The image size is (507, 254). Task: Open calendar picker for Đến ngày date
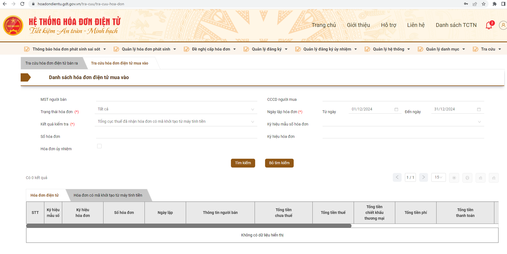(x=479, y=109)
